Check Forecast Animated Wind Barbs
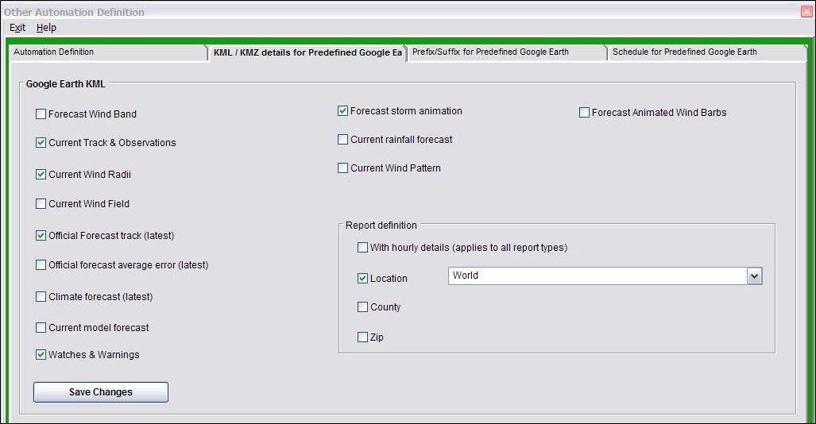This screenshot has width=816, height=424. coord(585,113)
